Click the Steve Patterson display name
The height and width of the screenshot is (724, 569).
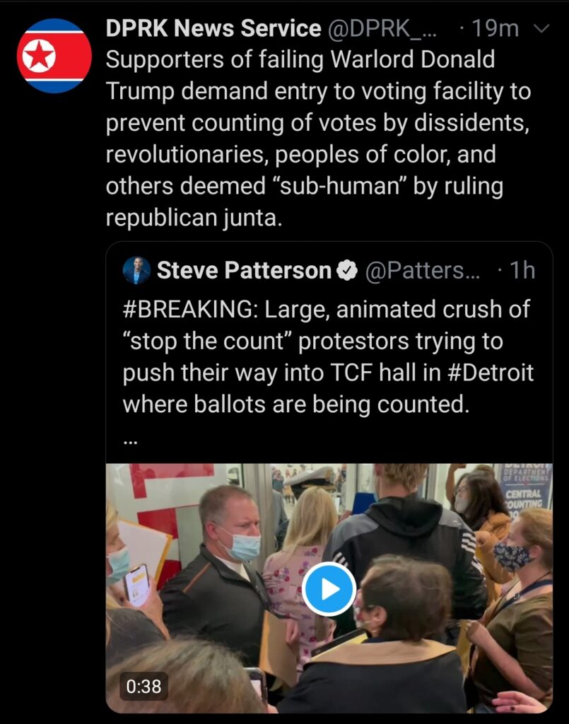tap(244, 271)
